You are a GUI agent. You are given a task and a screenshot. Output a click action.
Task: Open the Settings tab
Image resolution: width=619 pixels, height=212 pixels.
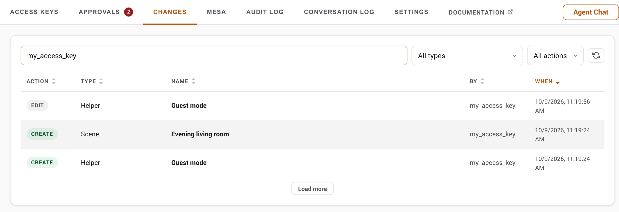pos(411,12)
